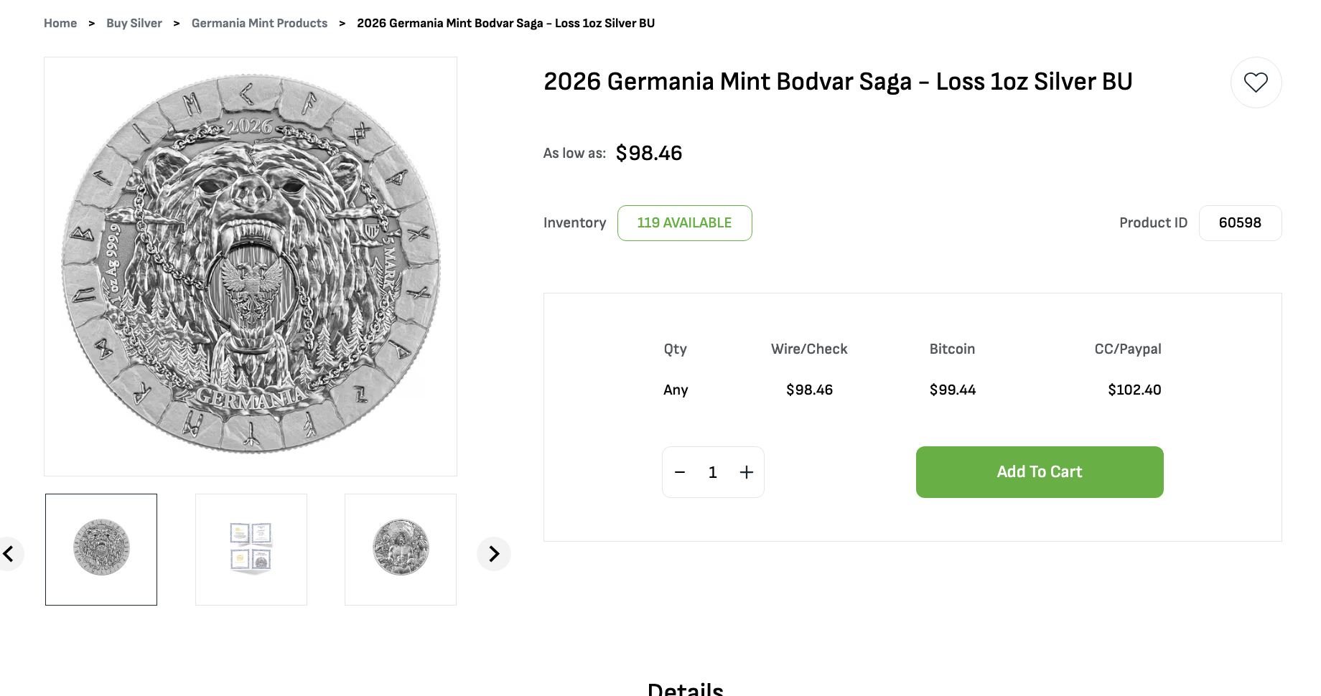Click the product title heading
1321x696 pixels.
pos(838,82)
